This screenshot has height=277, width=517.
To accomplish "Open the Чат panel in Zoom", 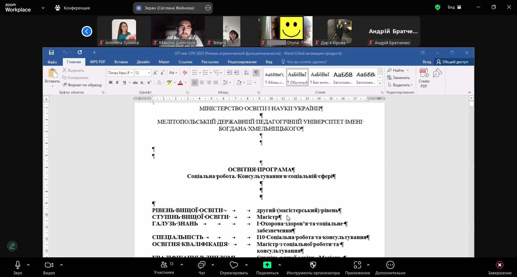I will coord(202,268).
